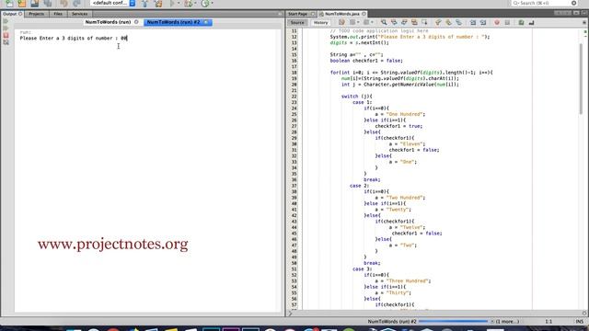
Task: Click the Build Project hammer icon
Action: 145,4
